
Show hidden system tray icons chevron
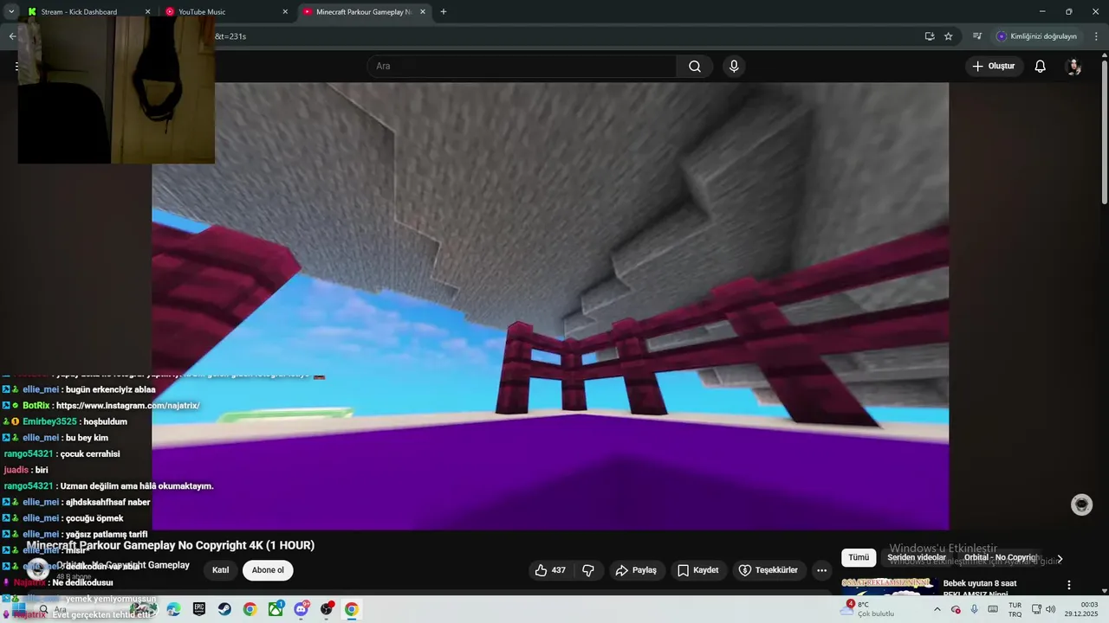(x=937, y=609)
